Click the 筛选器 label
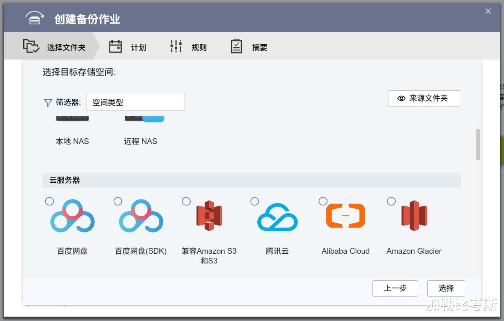Screen dimensions: 504x321 68,102
